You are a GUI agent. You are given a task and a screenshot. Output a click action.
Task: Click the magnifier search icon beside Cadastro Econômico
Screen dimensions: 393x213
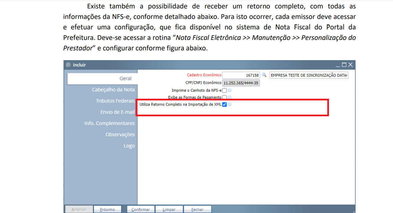(x=264, y=75)
